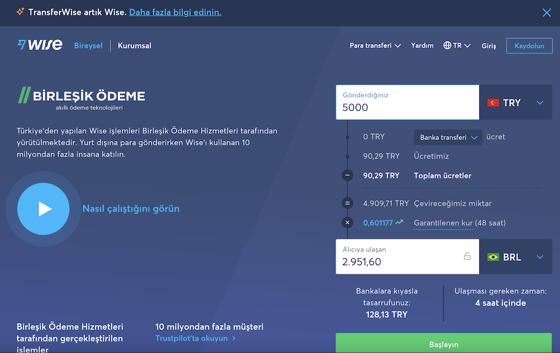The width and height of the screenshot is (560, 353).
Task: Open "Trustpilot'ta okuyun" link
Action: (195, 338)
